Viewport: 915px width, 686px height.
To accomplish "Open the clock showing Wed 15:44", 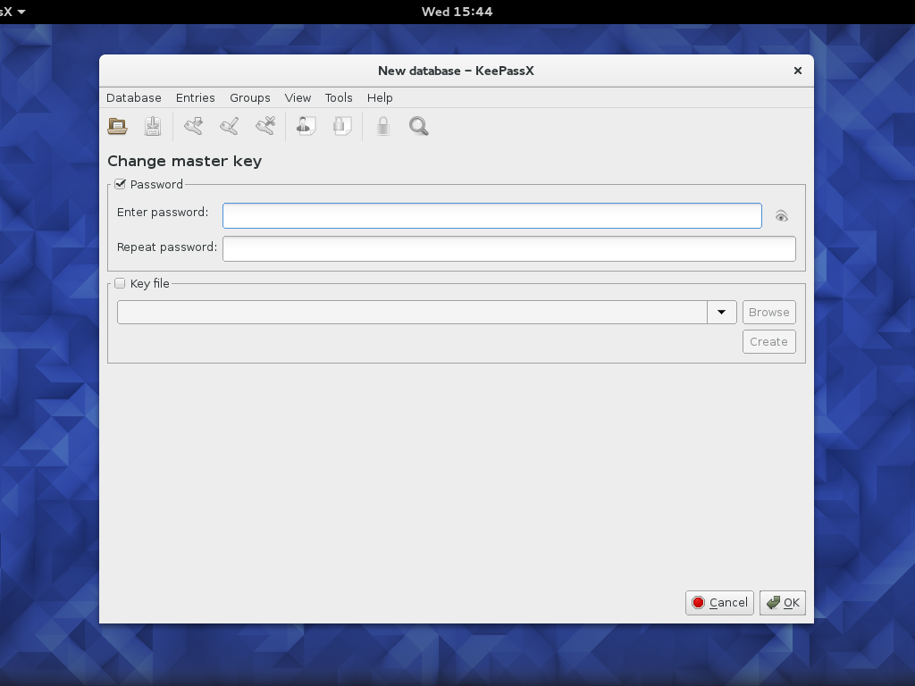I will [457, 12].
